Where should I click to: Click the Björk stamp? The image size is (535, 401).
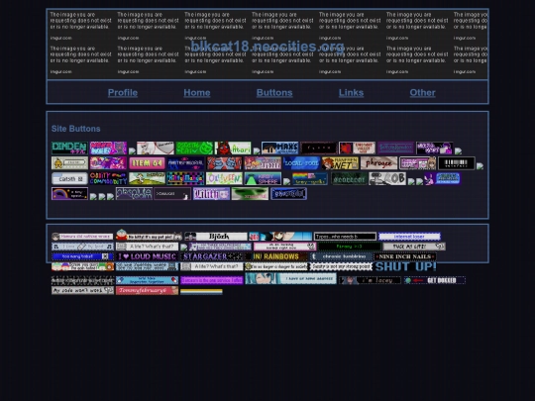point(216,237)
